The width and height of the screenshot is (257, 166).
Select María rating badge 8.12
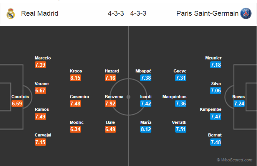pos(146,129)
